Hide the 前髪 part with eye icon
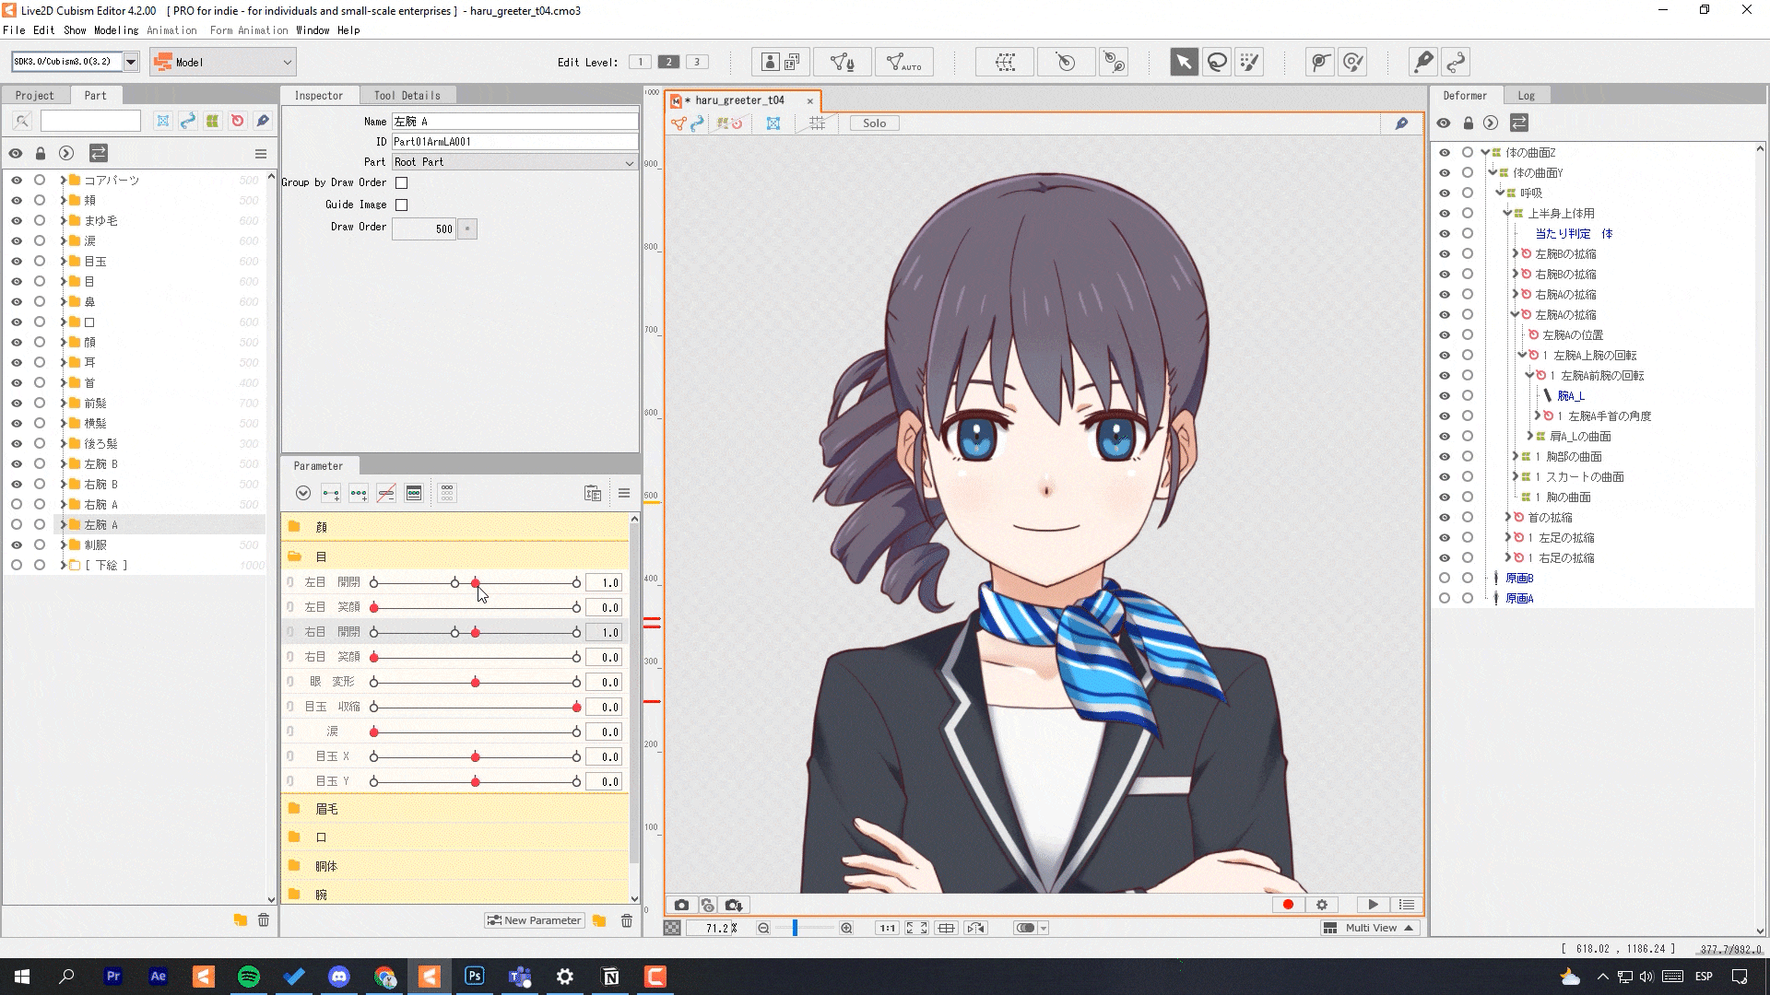 16,404
